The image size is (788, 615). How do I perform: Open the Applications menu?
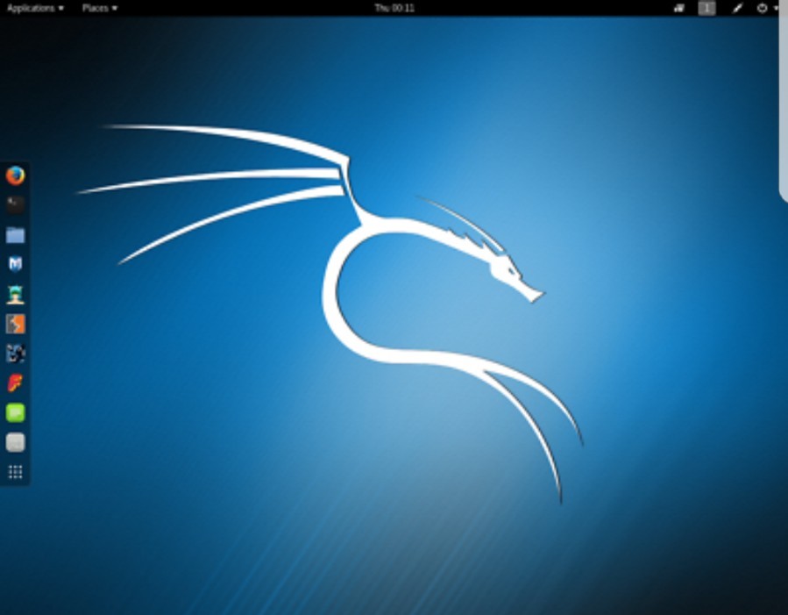35,8
